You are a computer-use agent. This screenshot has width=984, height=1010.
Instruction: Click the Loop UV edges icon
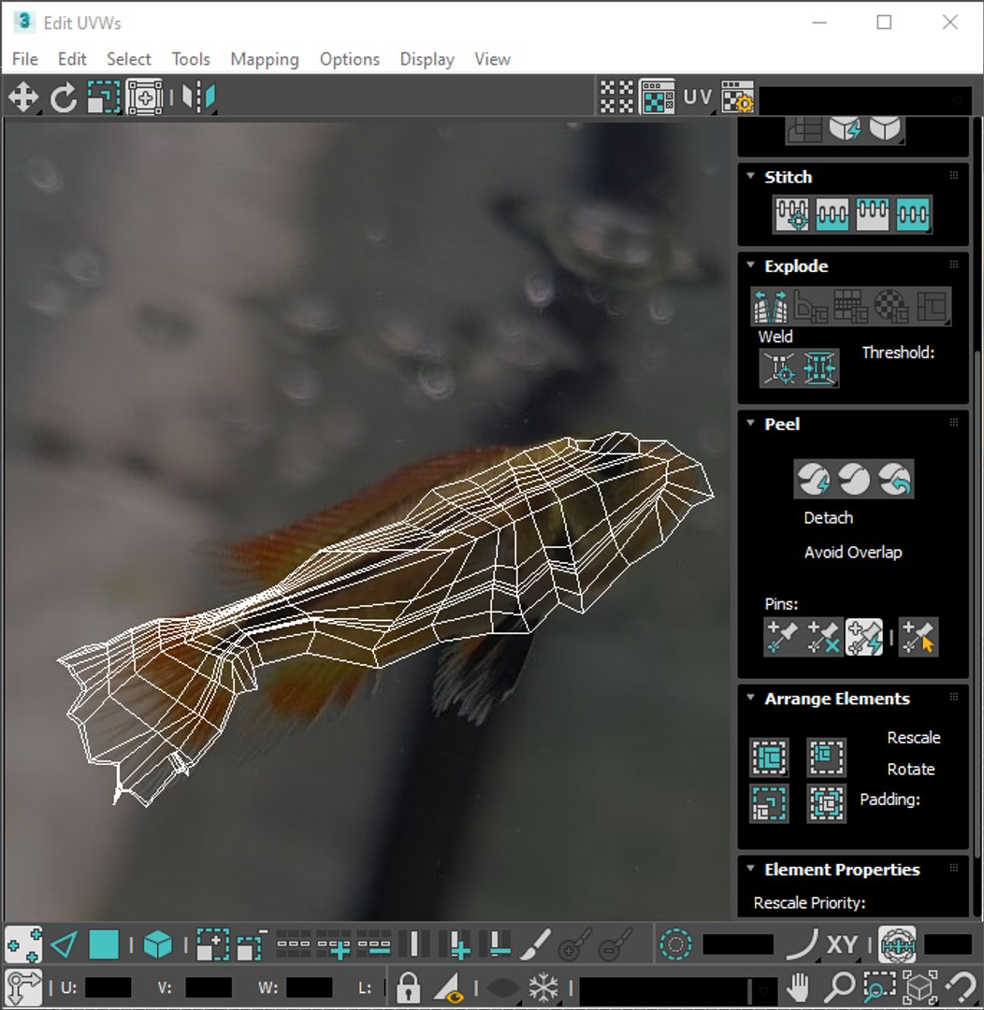[293, 945]
